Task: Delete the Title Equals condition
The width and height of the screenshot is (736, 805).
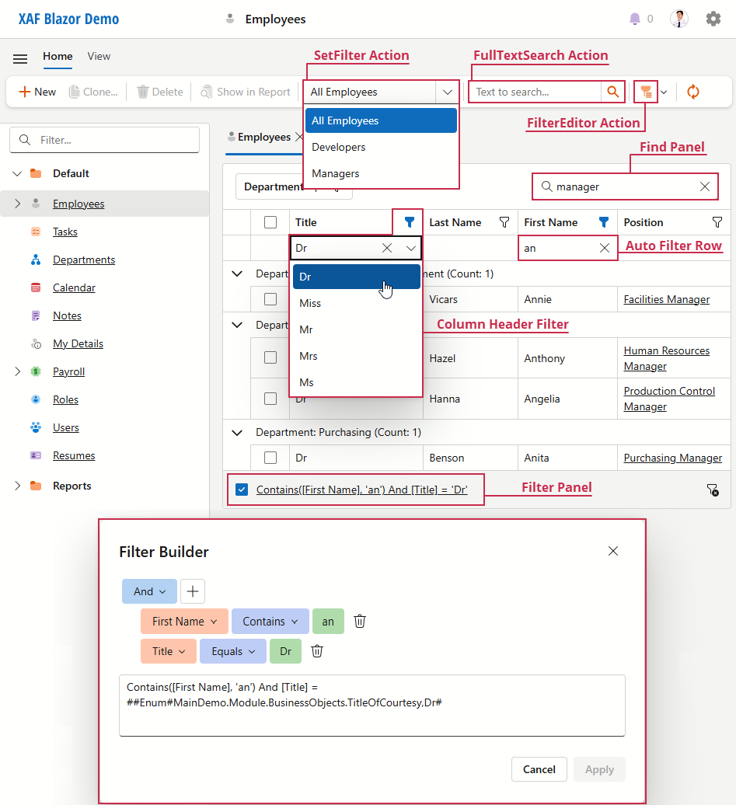Action: pyautogui.click(x=317, y=651)
